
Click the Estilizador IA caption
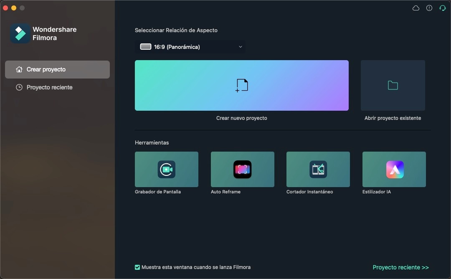click(377, 192)
